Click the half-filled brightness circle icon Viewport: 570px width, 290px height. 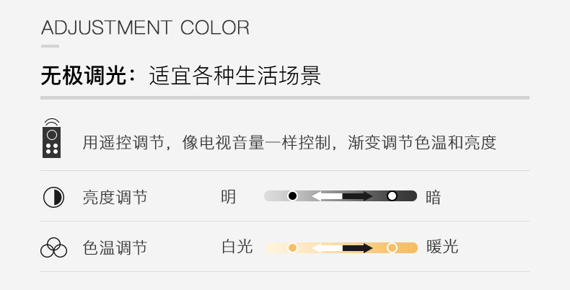(53, 198)
